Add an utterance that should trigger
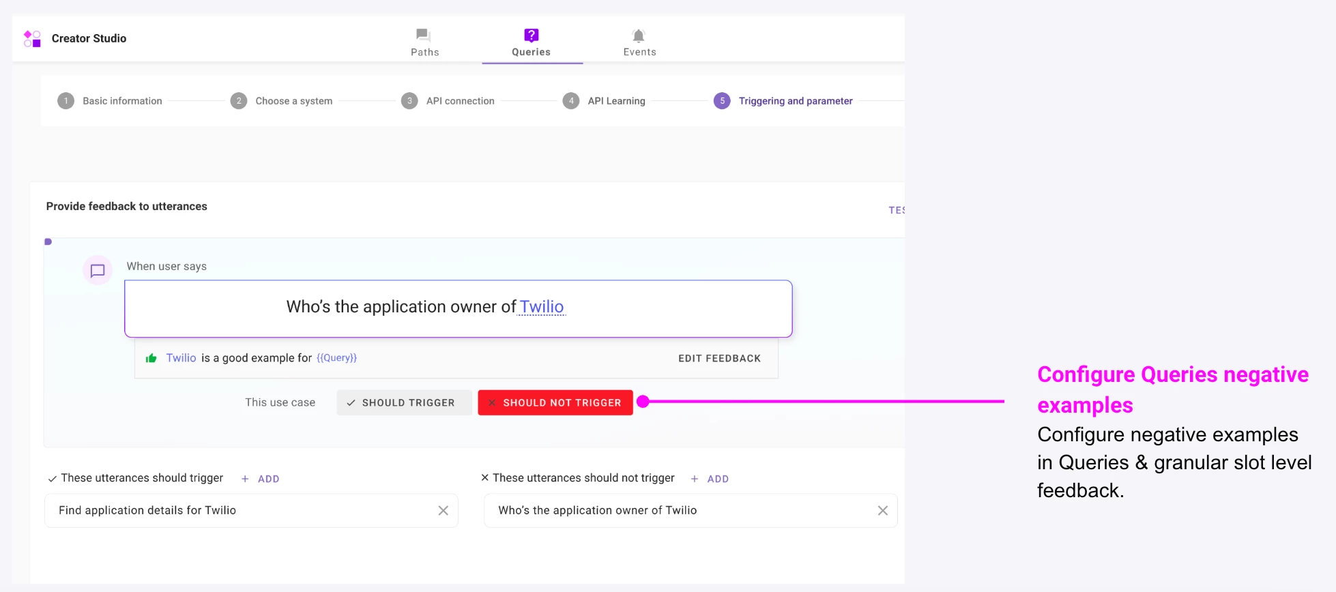 coord(261,479)
